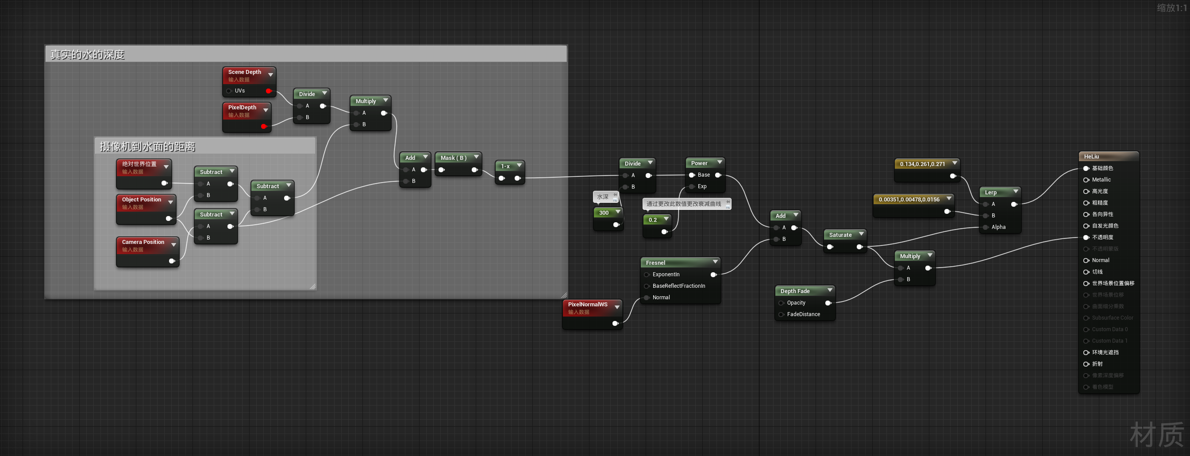
Task: Select the FadeDistance pin on Depth Fade
Action: point(781,315)
